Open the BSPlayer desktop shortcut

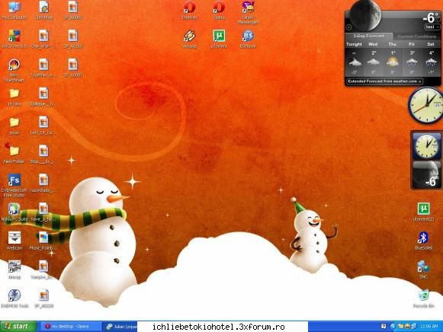tap(248, 39)
